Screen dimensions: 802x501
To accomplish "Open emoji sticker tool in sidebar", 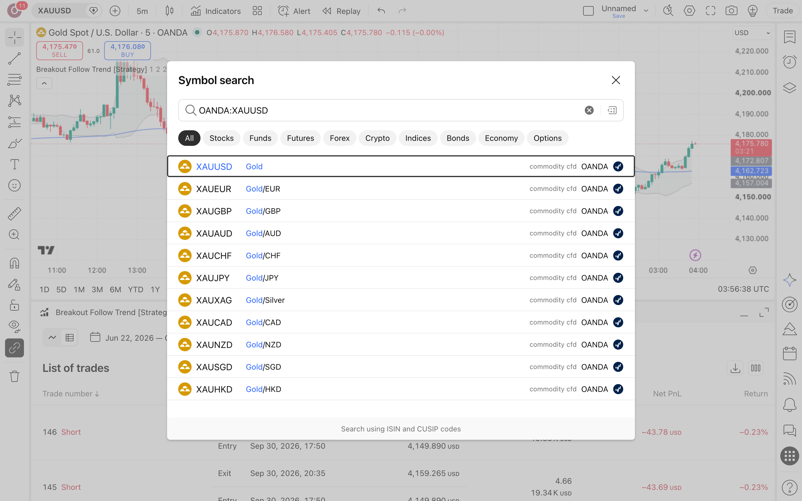I will tap(14, 186).
